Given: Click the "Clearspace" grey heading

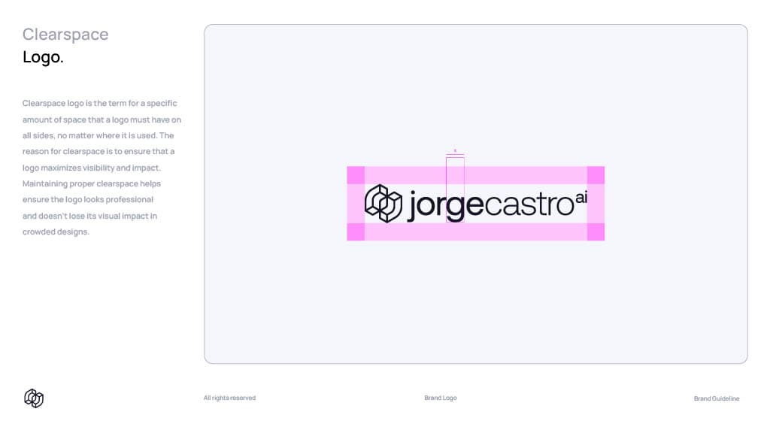Looking at the screenshot, I should point(65,35).
